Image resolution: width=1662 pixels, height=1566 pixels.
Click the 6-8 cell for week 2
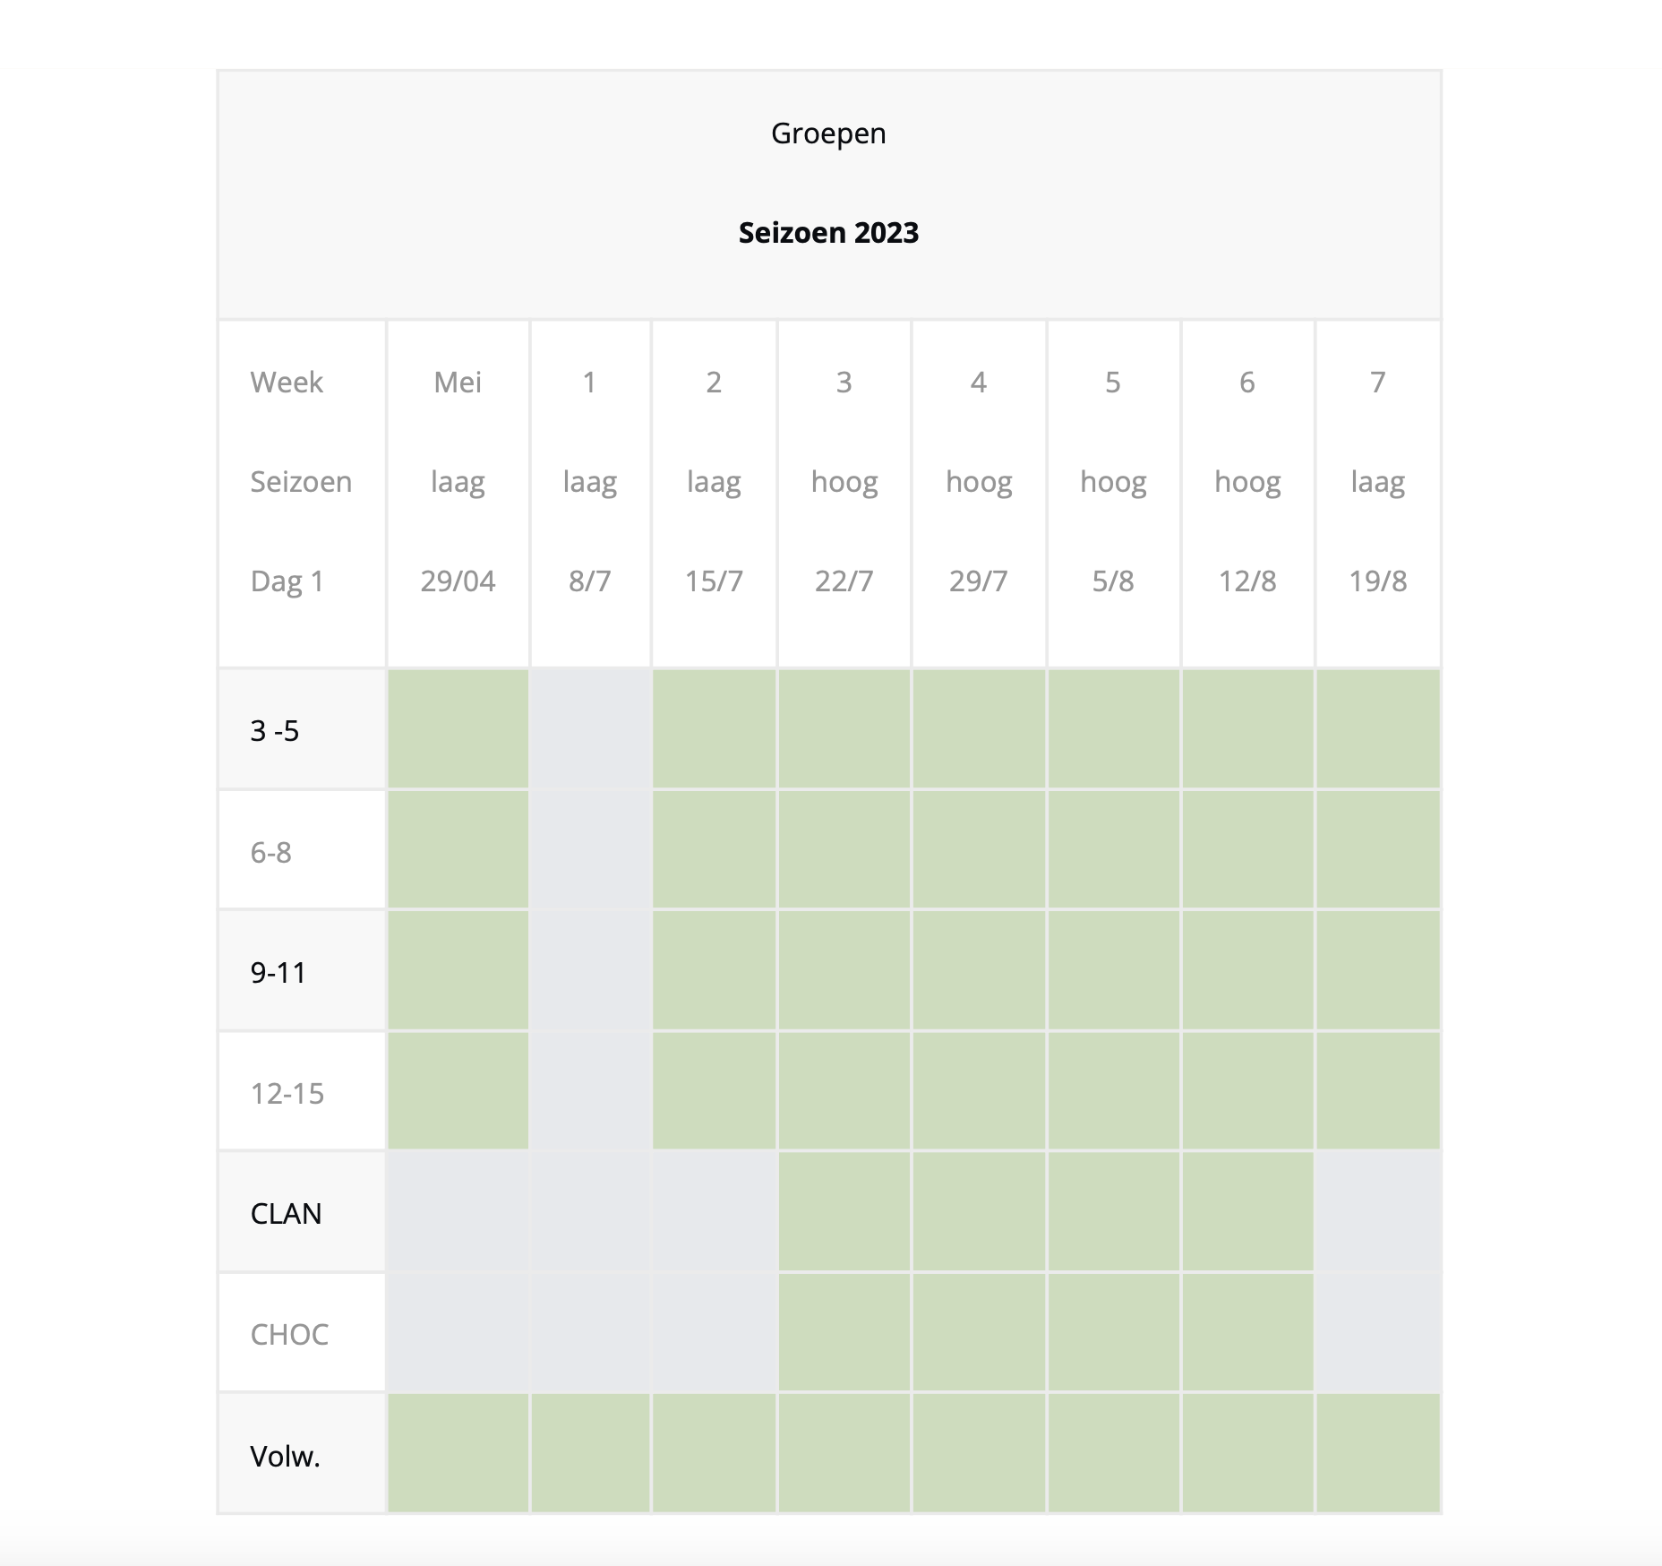(x=714, y=850)
